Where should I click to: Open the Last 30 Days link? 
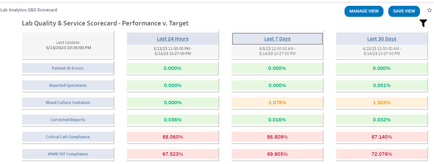click(381, 39)
